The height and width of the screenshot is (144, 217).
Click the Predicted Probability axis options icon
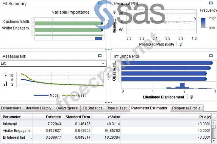(x=181, y=44)
